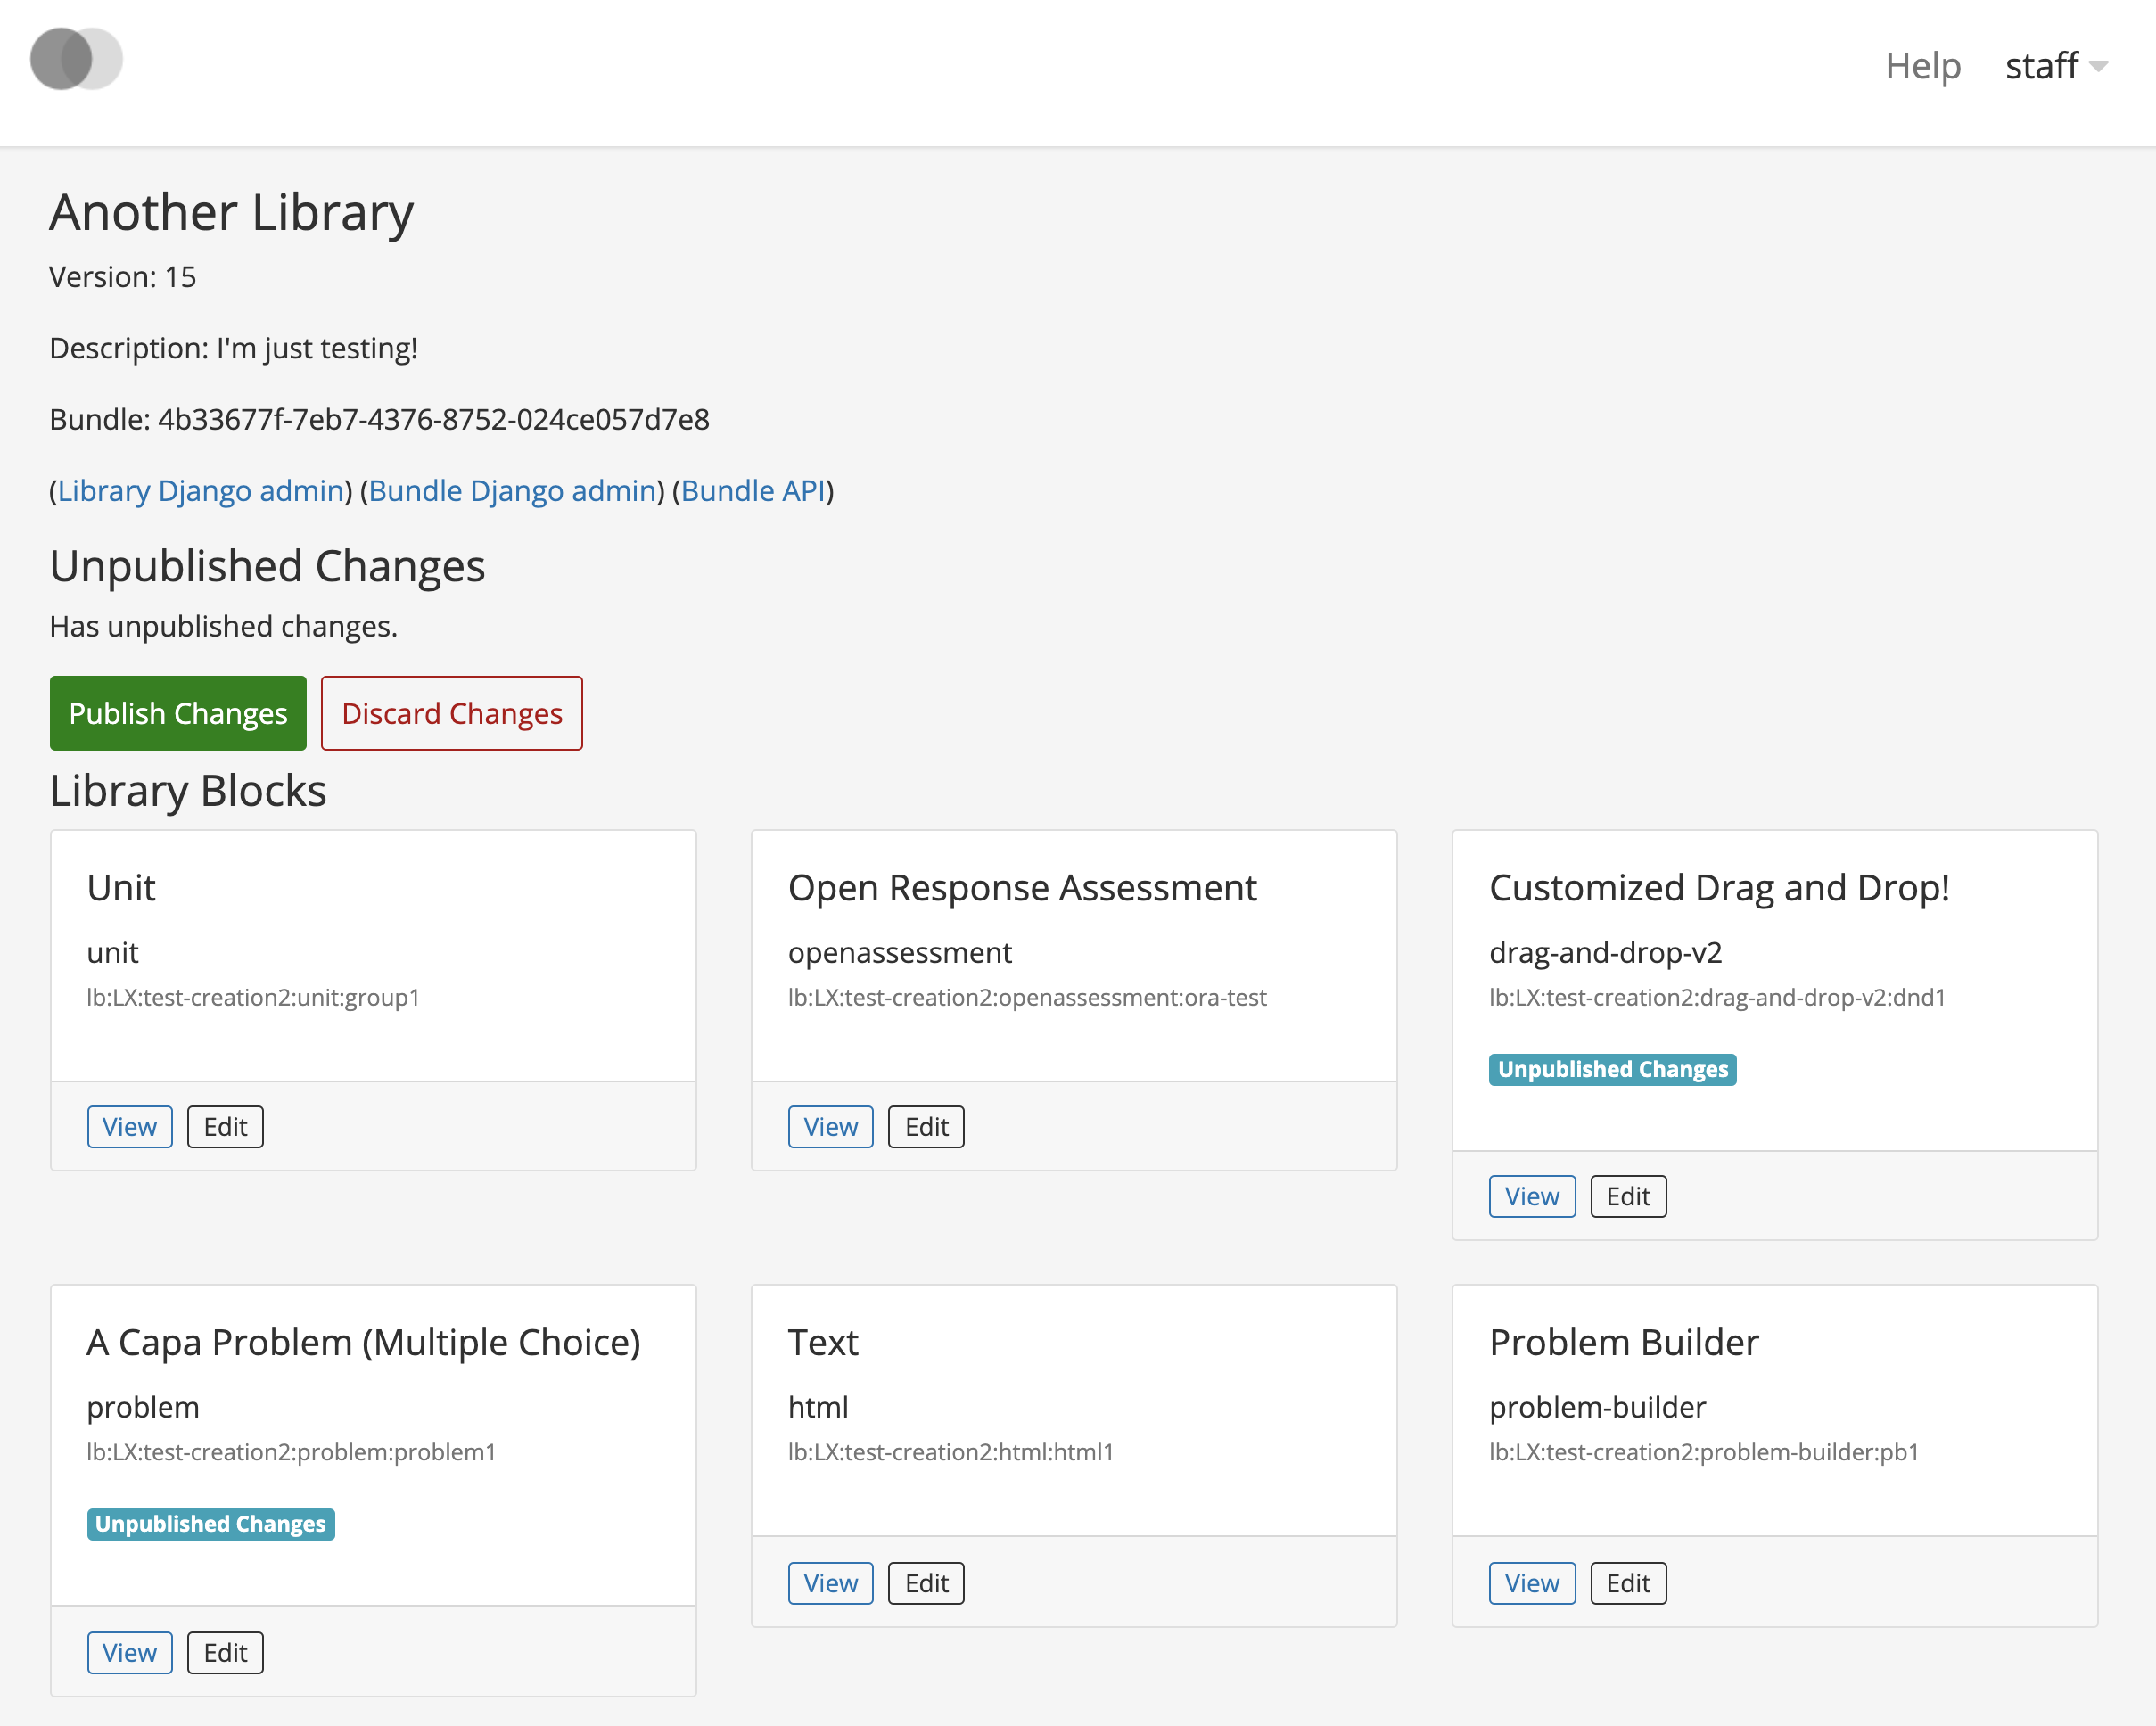2156x1726 pixels.
Task: Publish Changes to the library
Action: click(178, 711)
